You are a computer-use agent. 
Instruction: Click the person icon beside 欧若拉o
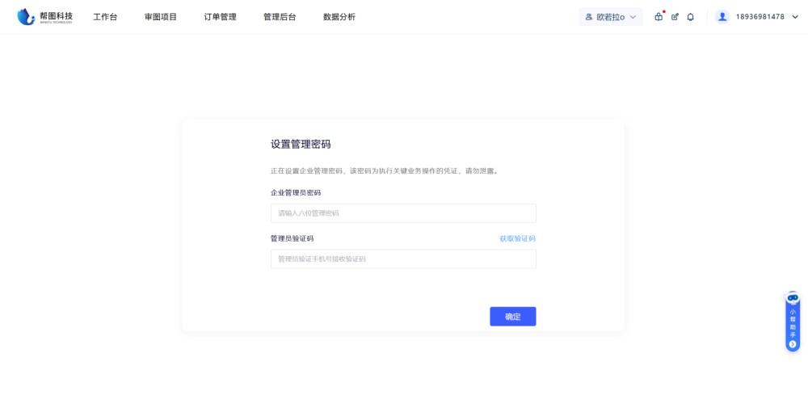(589, 17)
